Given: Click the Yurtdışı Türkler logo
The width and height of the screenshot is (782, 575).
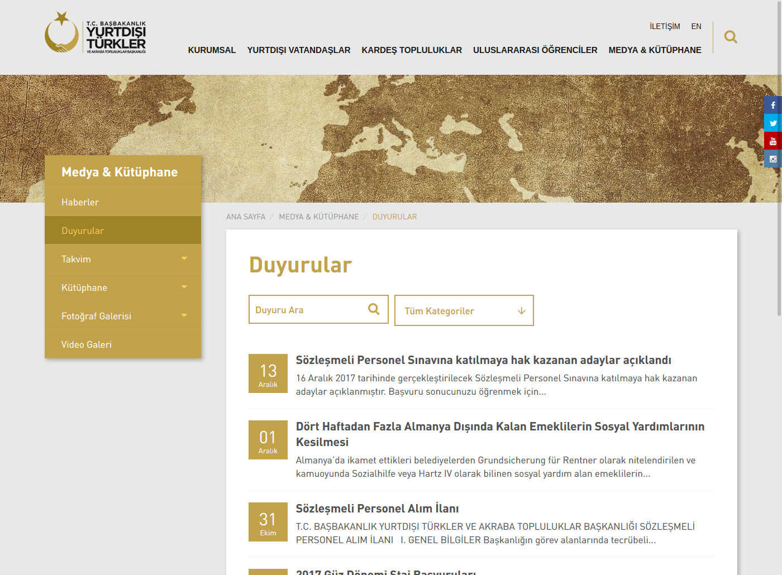Looking at the screenshot, I should click(96, 33).
